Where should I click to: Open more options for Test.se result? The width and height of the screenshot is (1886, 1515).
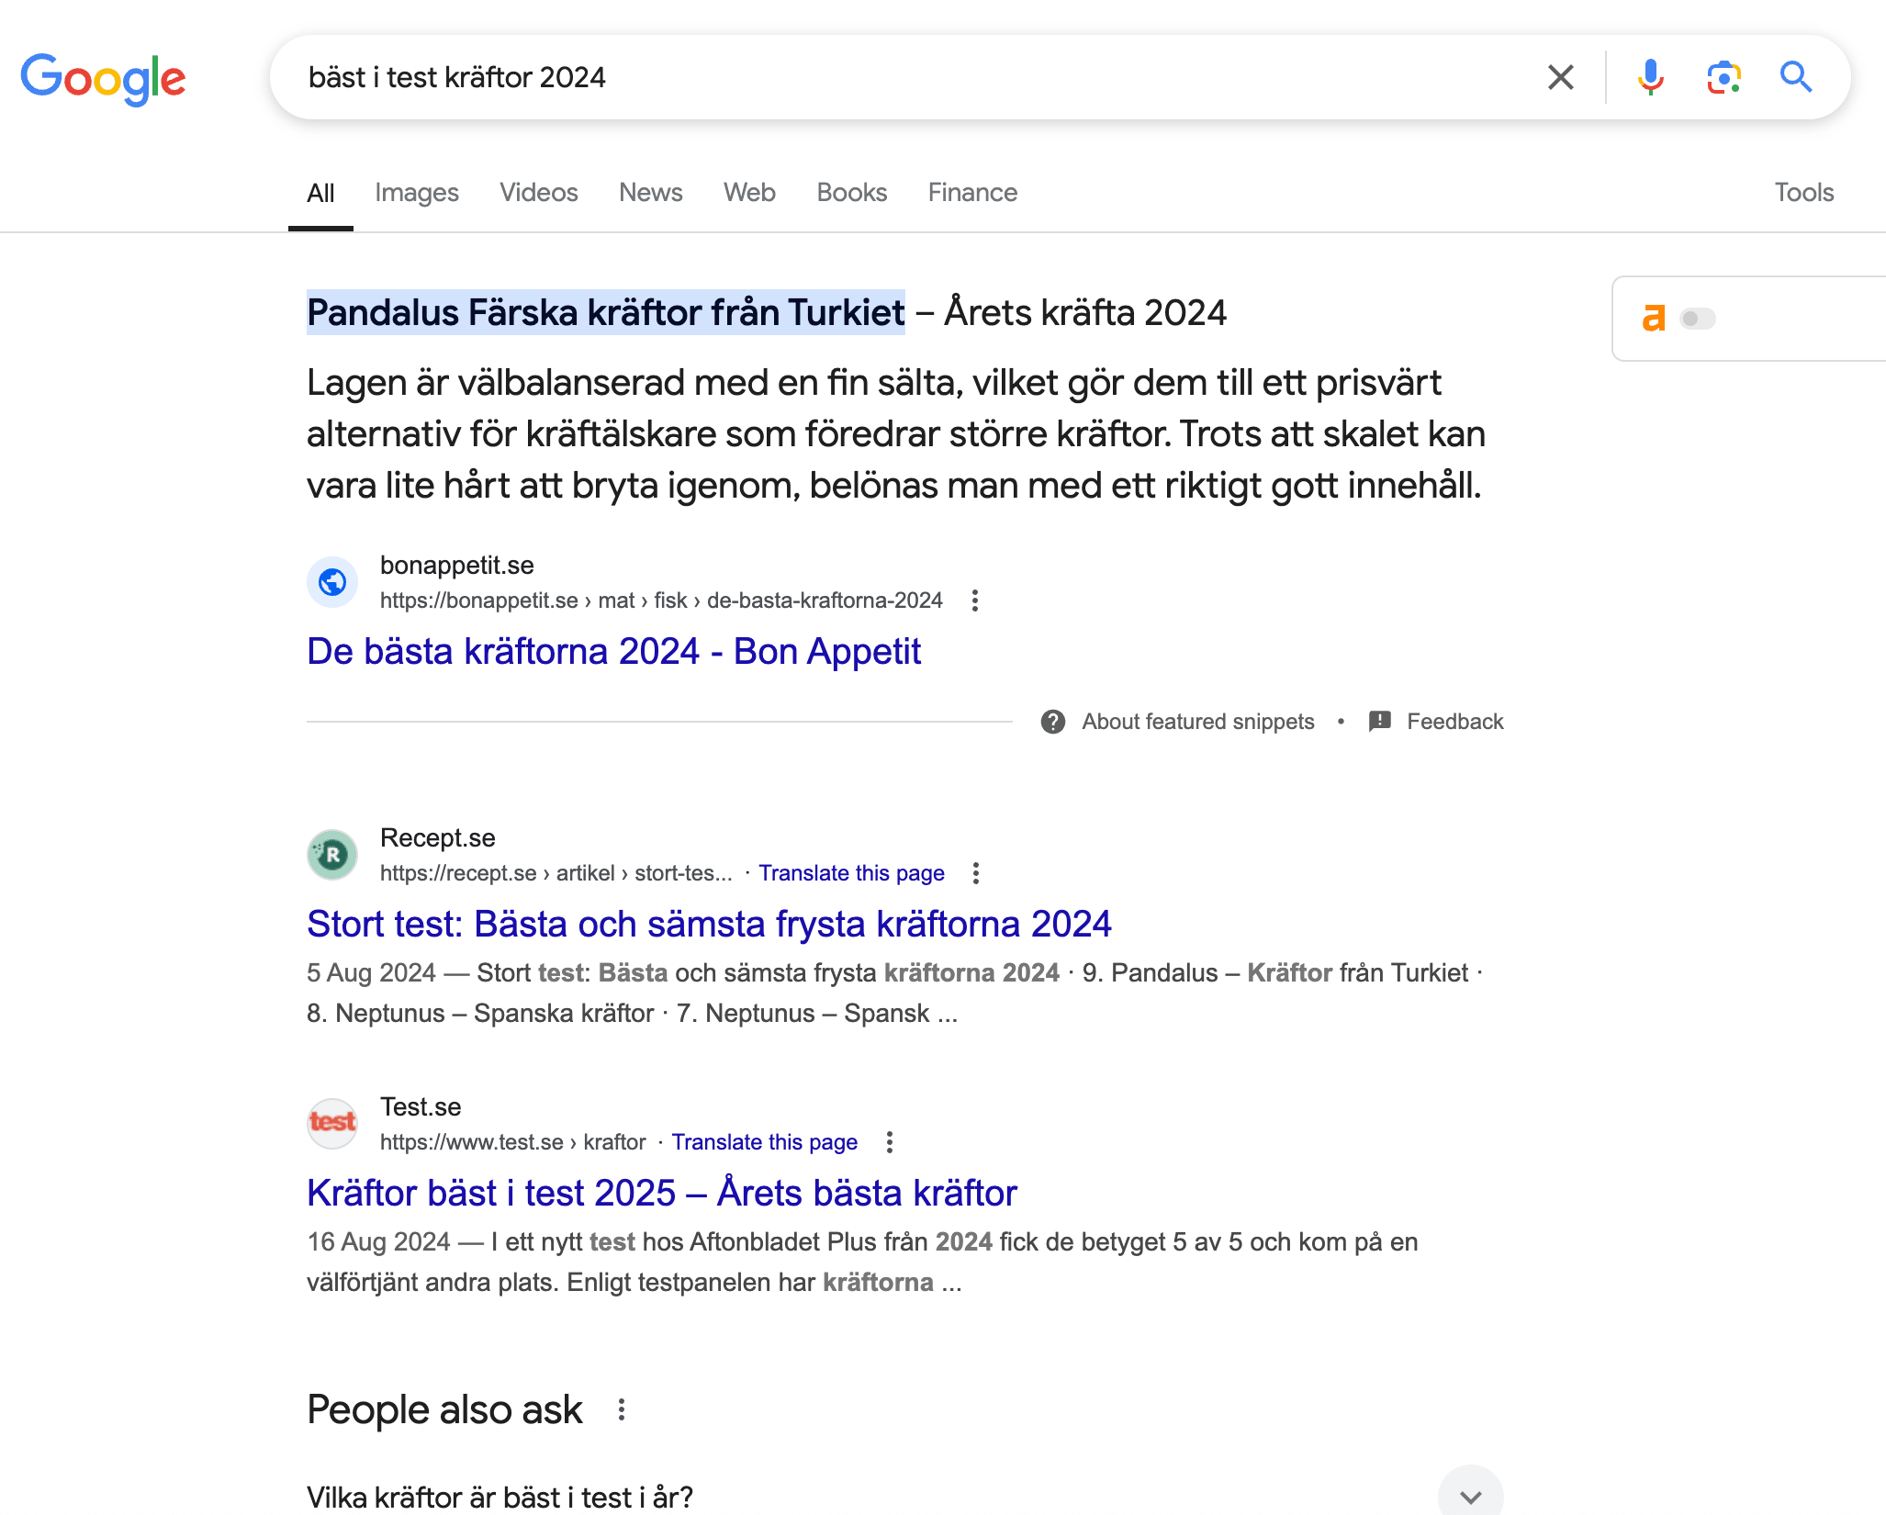pos(889,1142)
